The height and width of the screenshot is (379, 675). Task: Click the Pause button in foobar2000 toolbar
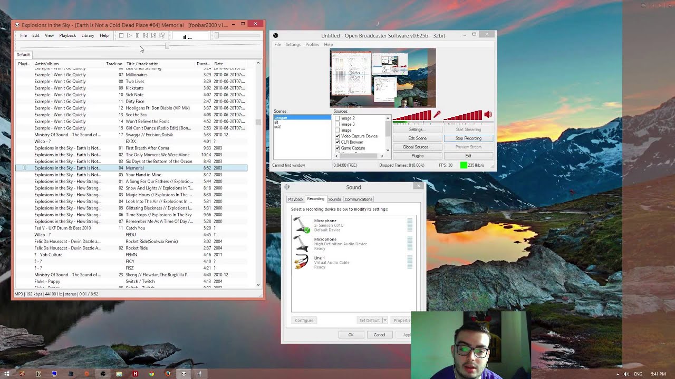(137, 36)
